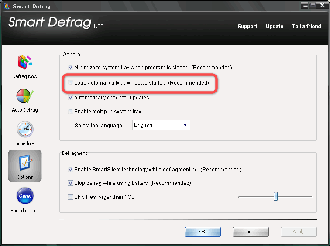The width and height of the screenshot is (330, 246).
Task: Click the Support link
Action: pos(247,27)
